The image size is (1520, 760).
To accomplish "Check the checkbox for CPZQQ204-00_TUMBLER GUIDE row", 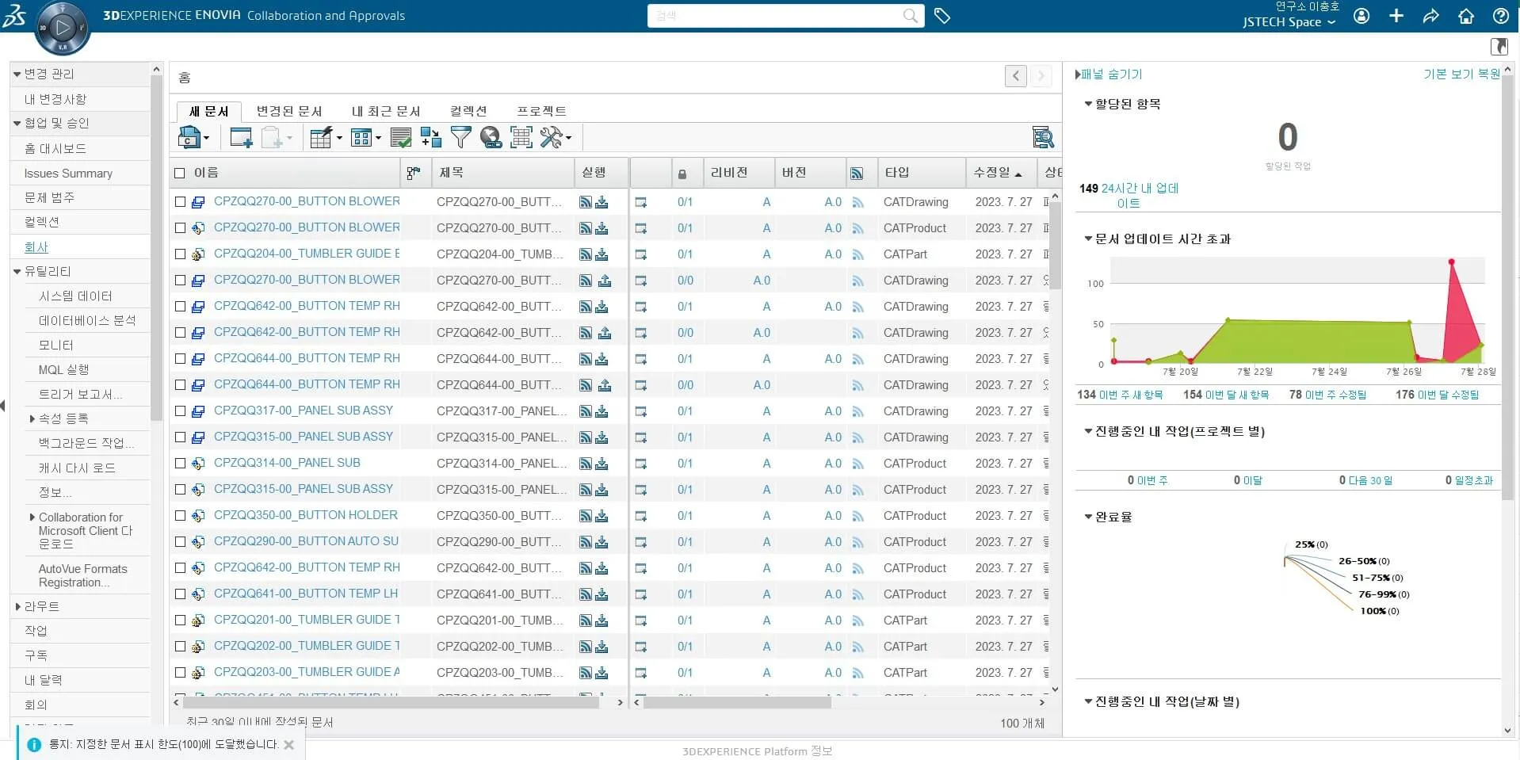I will (x=179, y=254).
